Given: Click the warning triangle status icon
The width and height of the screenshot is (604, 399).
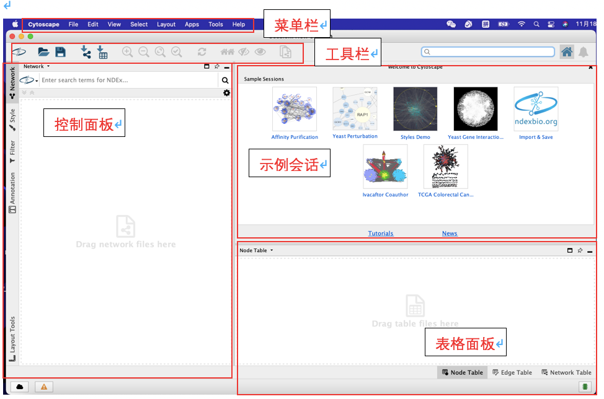Looking at the screenshot, I should pyautogui.click(x=44, y=387).
